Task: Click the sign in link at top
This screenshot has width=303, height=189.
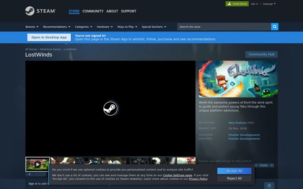Action: 254,4
